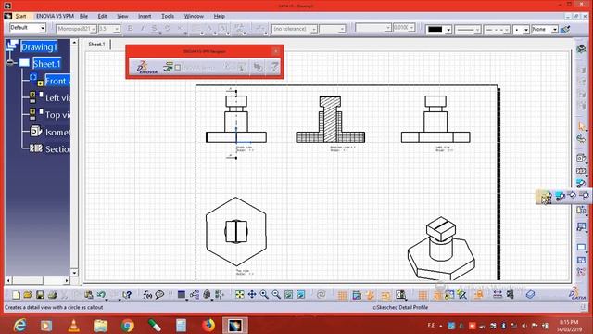Open the Window menu
The width and height of the screenshot is (593, 334).
(x=194, y=16)
